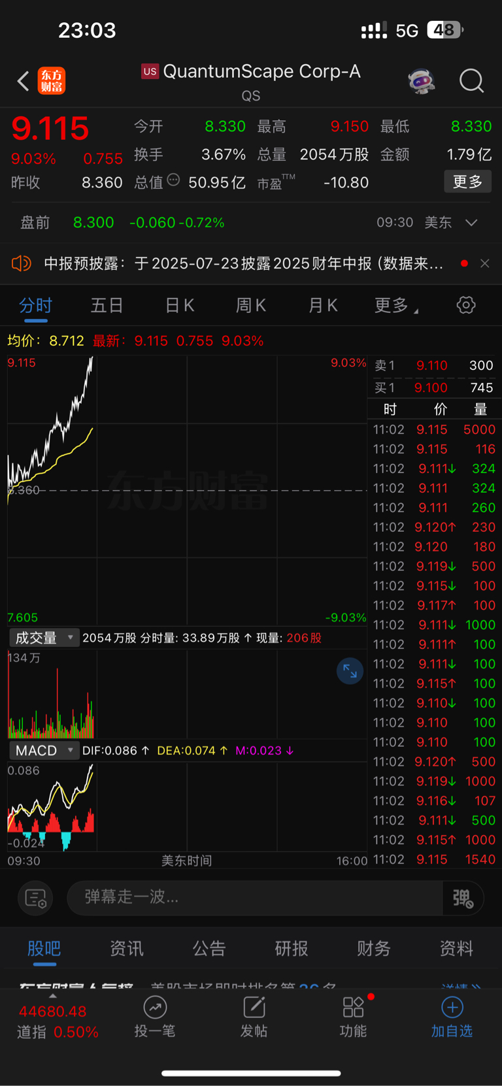Tap the 金额 1.79亿 value
The width and height of the screenshot is (502, 1086).
point(469,155)
